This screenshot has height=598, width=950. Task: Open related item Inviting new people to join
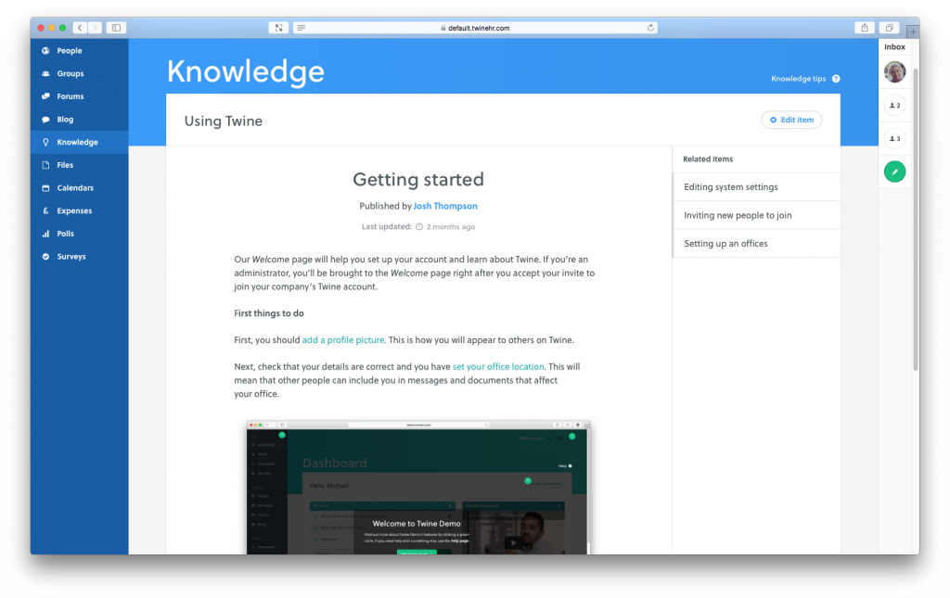click(756, 215)
